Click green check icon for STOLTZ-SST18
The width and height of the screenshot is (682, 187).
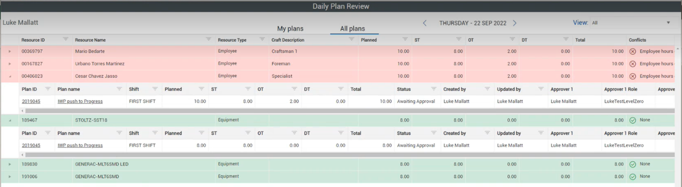coord(633,120)
